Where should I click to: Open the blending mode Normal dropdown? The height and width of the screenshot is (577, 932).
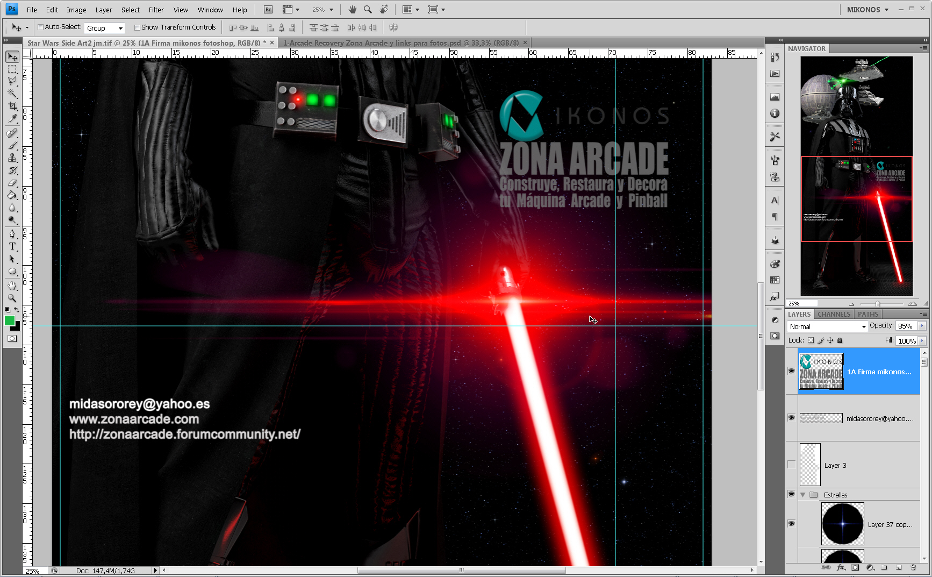[827, 326]
